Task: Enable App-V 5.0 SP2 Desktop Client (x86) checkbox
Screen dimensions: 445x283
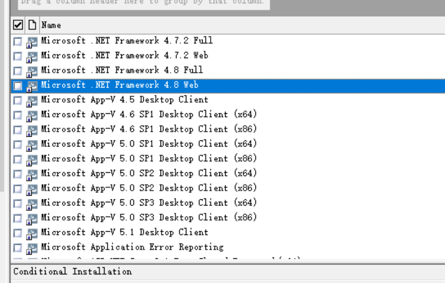Action: click(x=18, y=189)
